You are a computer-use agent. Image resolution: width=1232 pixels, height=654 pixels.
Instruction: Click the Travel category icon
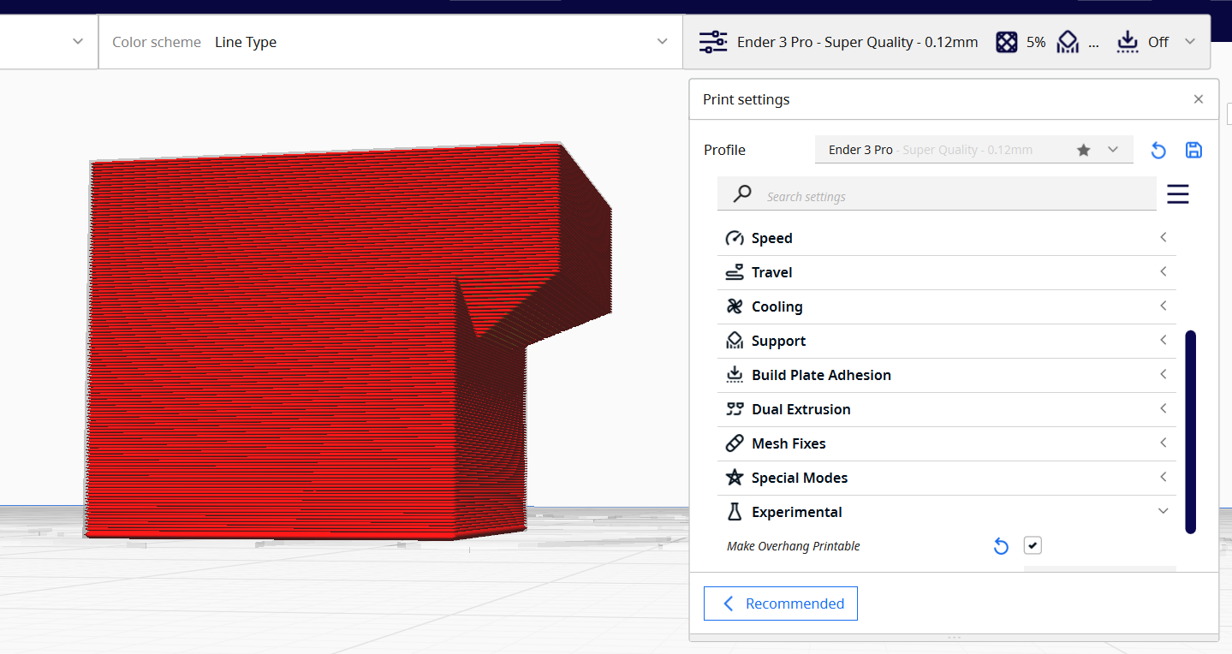pyautogui.click(x=734, y=272)
